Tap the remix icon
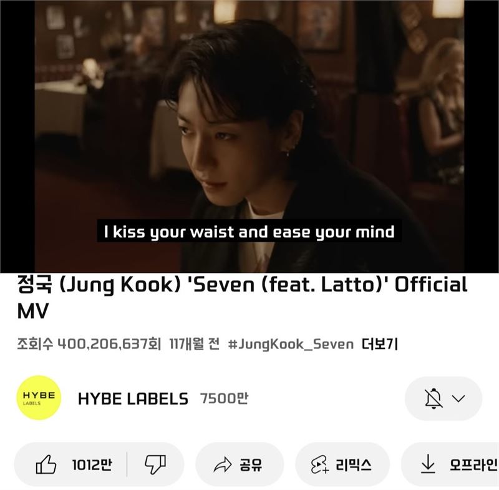 (x=319, y=464)
